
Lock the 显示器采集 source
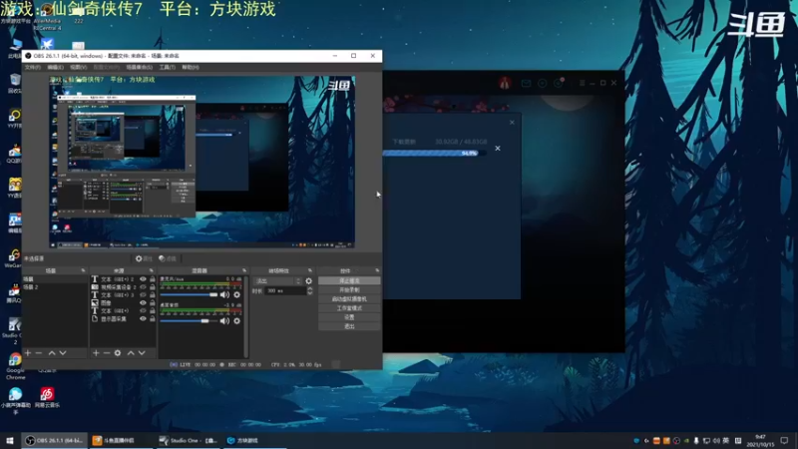(153, 318)
